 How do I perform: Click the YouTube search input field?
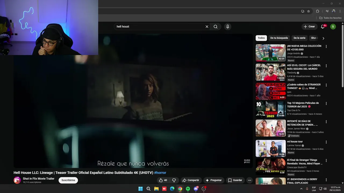click(160, 27)
